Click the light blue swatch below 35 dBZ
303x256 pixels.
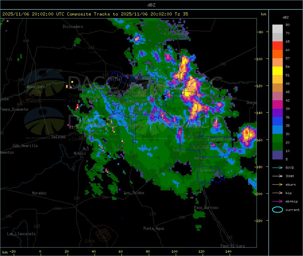click(277, 130)
